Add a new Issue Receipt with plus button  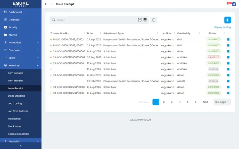228,20
